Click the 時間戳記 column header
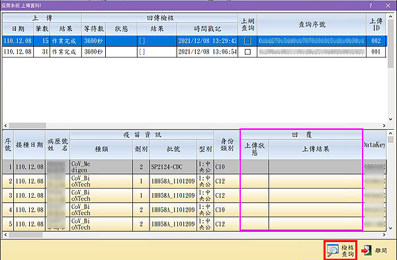The image size is (397, 260). tap(207, 29)
